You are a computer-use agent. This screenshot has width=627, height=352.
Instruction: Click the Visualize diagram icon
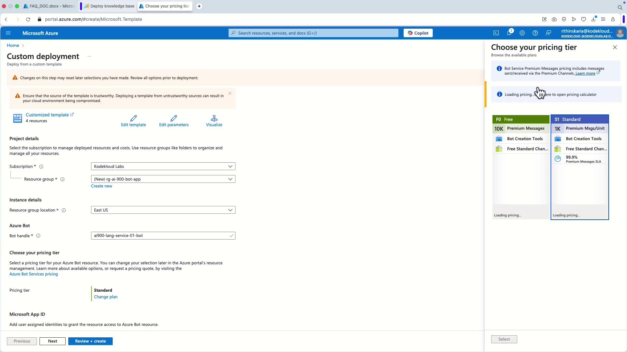click(214, 118)
